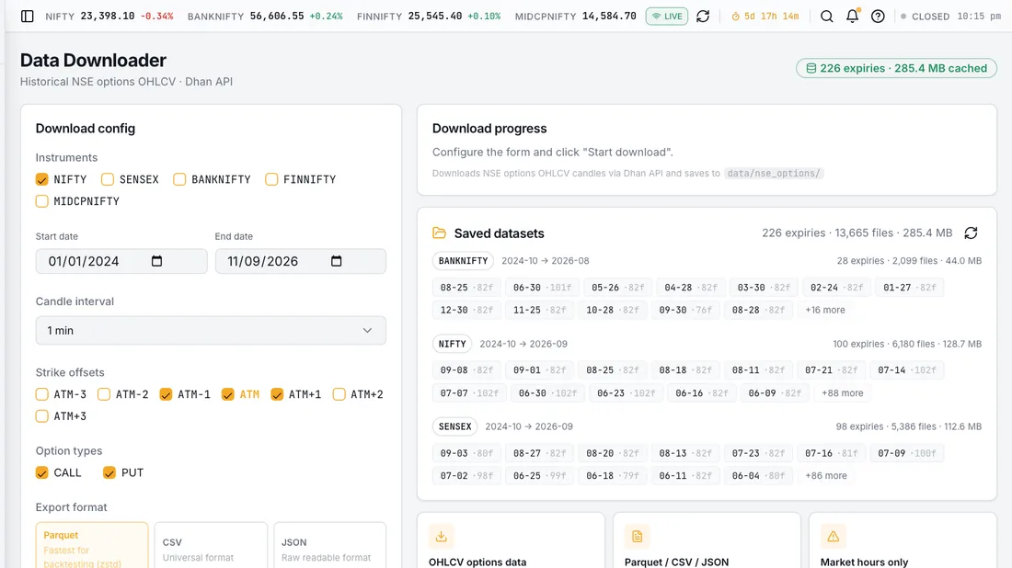Click FINNIFTY ticker value 25,545.40
1012x568 pixels.
click(435, 17)
